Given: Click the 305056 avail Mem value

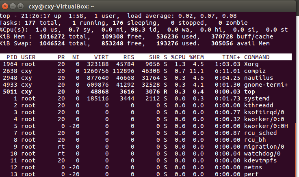Looking at the screenshot, I should point(222,43).
